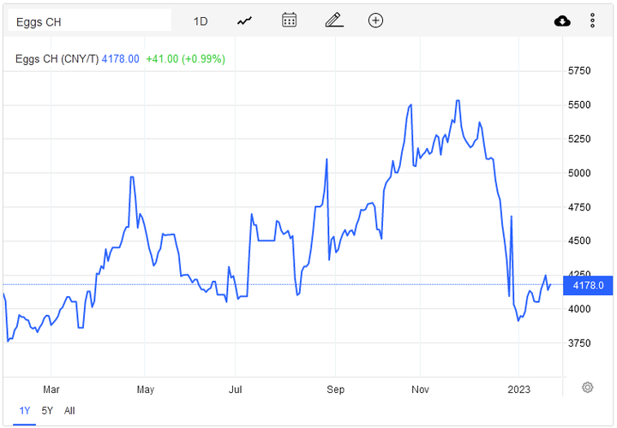The height and width of the screenshot is (428, 617).
Task: Click the 5500 price axis label
Action: (x=579, y=105)
